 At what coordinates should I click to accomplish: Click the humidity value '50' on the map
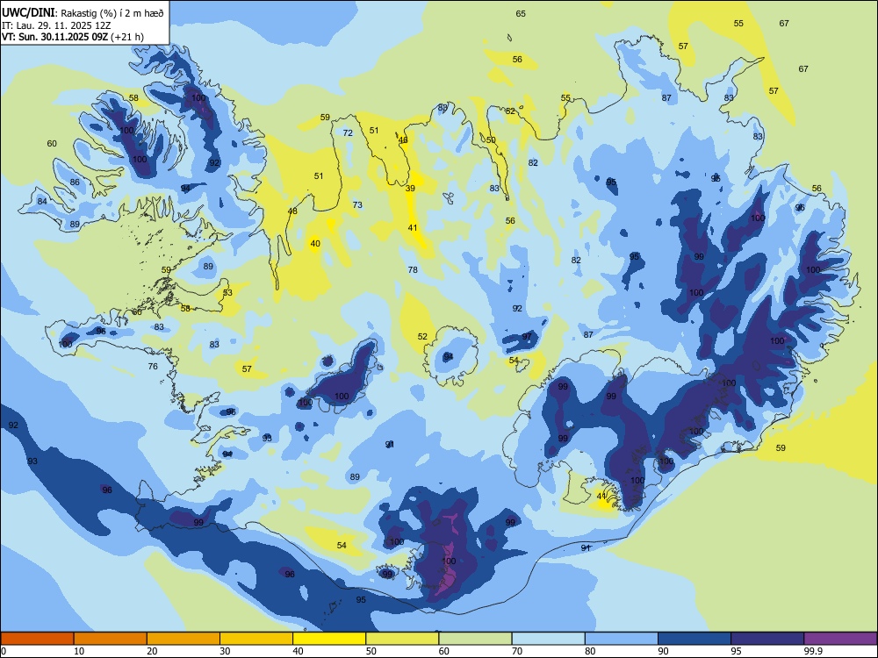click(491, 139)
